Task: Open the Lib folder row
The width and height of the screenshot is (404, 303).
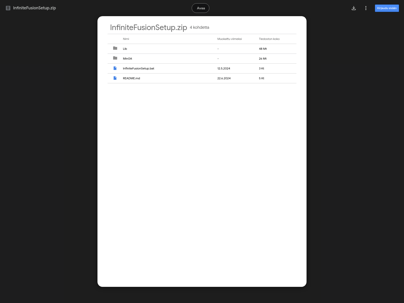Action: (x=202, y=49)
